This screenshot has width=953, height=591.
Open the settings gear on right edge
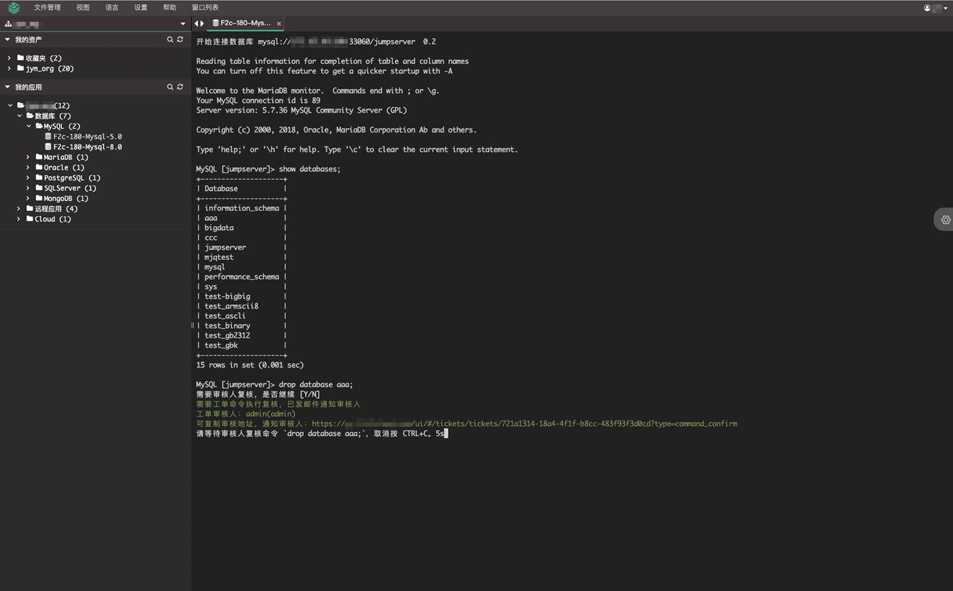pyautogui.click(x=945, y=220)
